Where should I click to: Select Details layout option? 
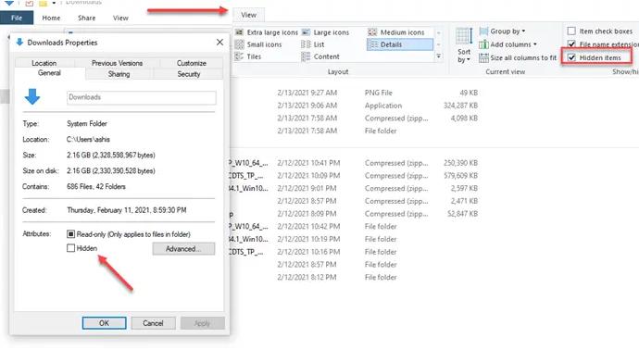[x=399, y=44]
